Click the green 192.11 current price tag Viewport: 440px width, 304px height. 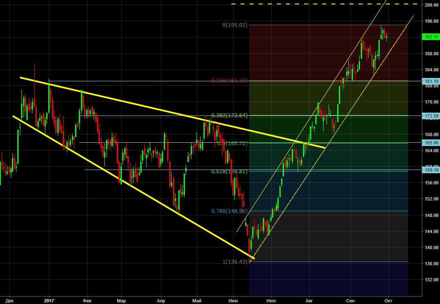pyautogui.click(x=431, y=37)
